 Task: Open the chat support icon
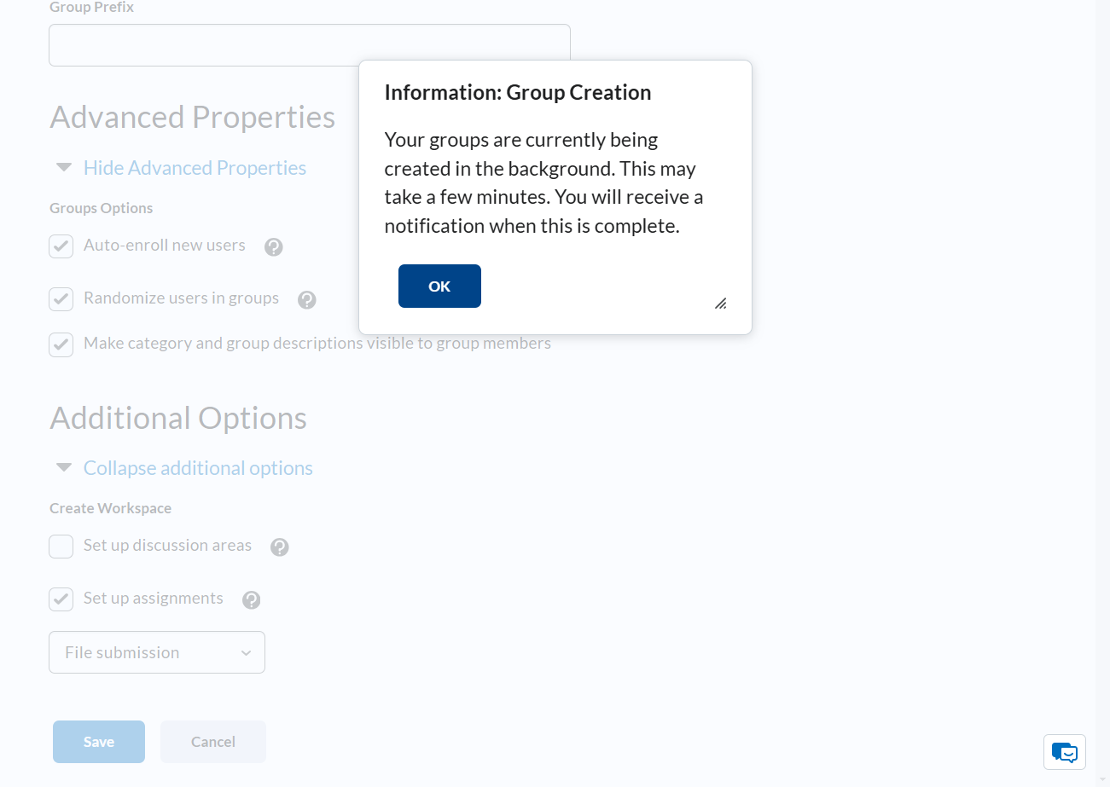[1065, 752]
